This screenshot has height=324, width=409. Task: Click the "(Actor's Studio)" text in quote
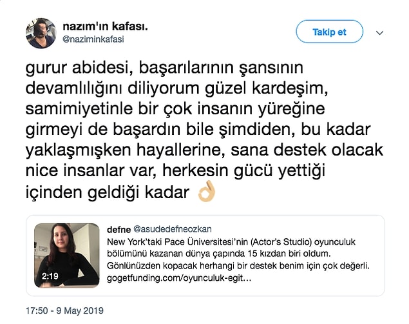pos(281,242)
